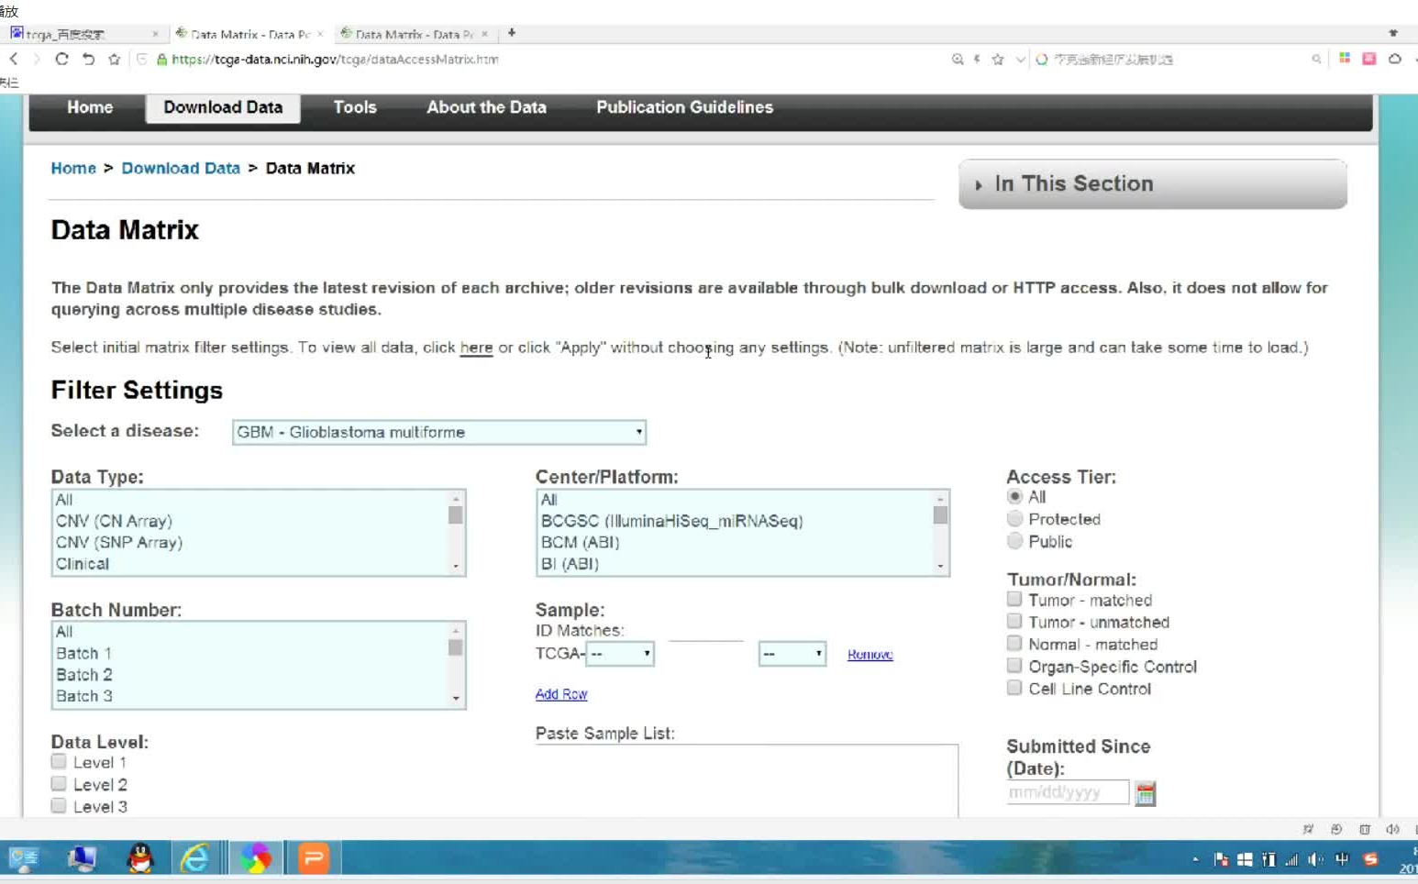The width and height of the screenshot is (1418, 884).
Task: Expand the In This Section panel
Action: (1153, 183)
